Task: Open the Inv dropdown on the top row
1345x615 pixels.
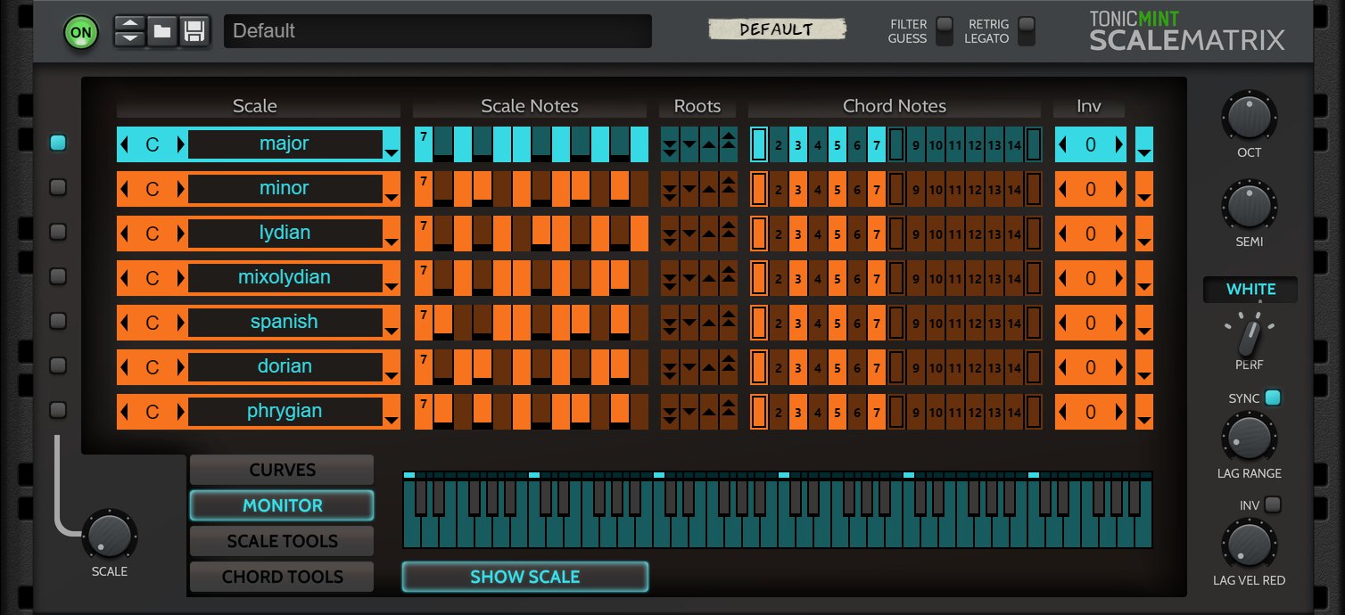Action: 1144,143
